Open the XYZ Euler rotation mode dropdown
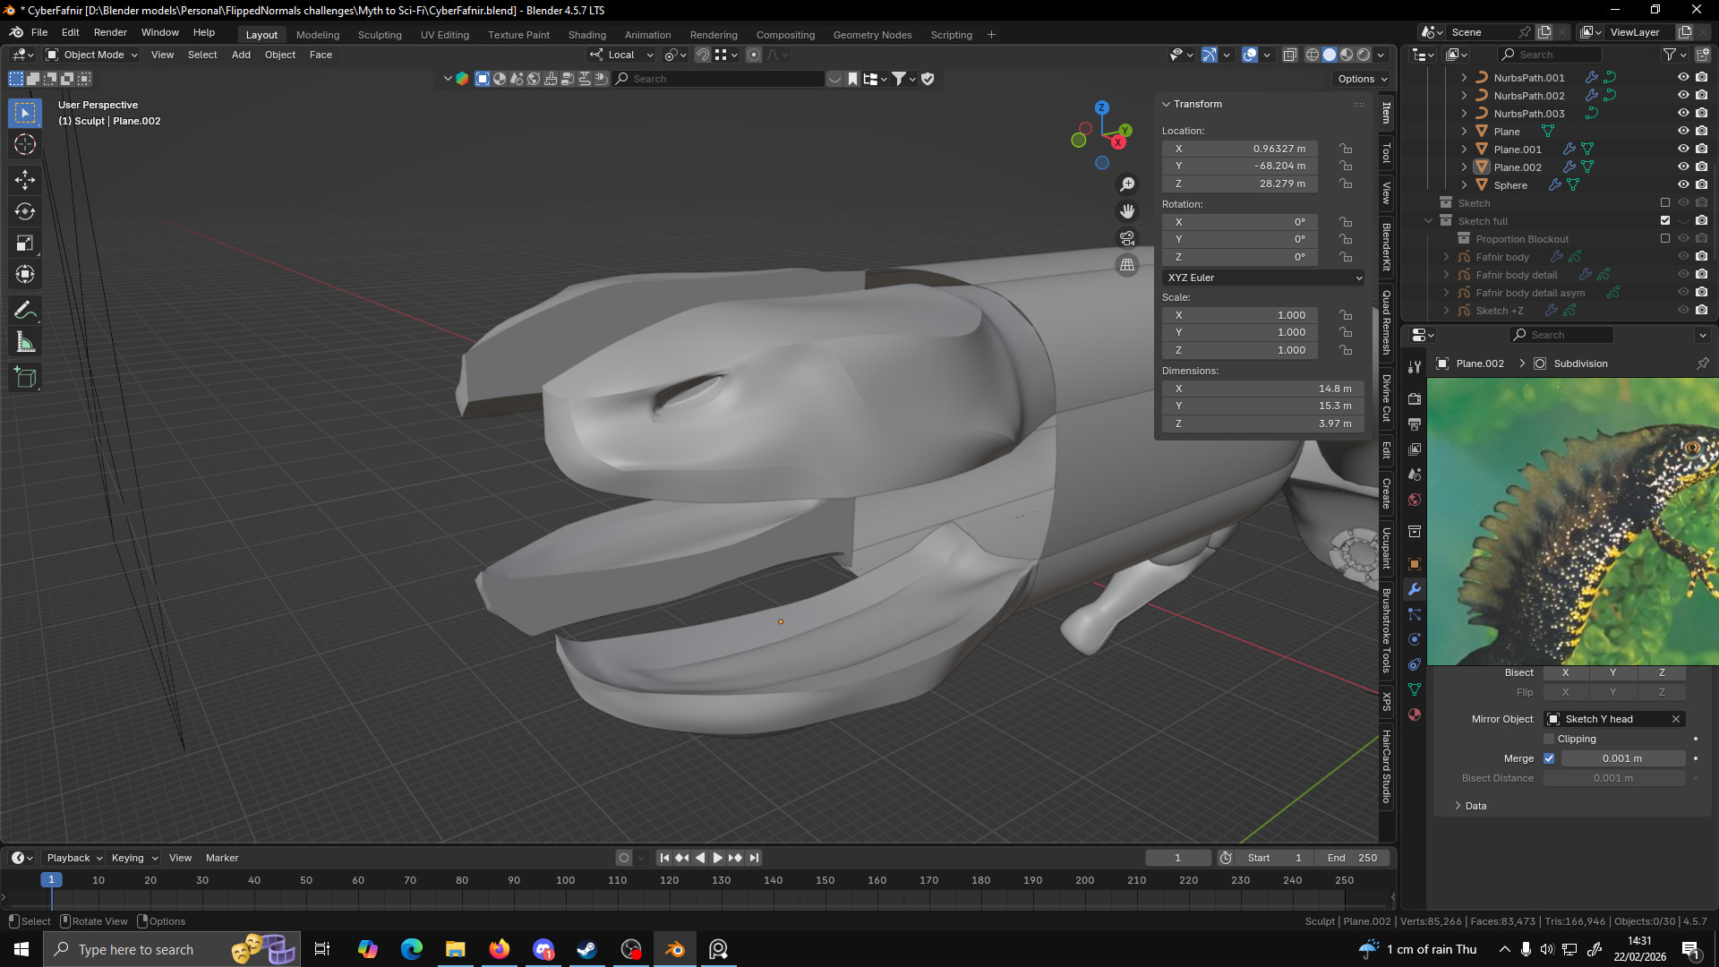This screenshot has height=967, width=1719. coord(1263,278)
